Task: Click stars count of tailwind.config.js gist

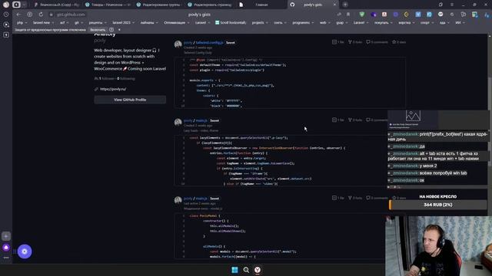Action: [399, 42]
